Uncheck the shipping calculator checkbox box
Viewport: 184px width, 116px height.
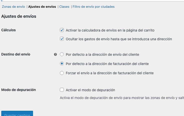tap(62, 30)
